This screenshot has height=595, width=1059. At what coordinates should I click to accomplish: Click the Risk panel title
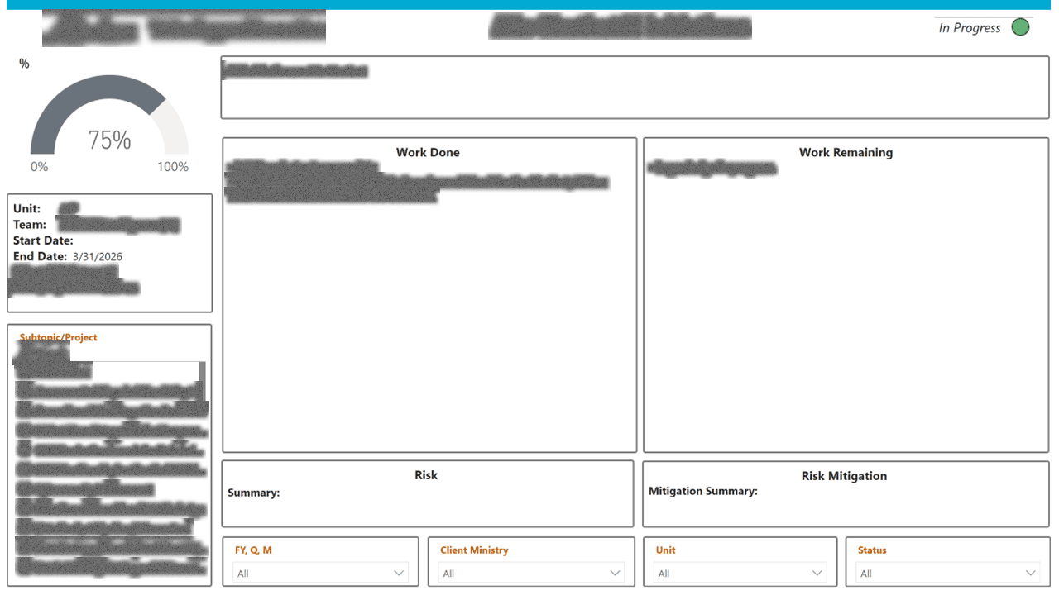426,474
